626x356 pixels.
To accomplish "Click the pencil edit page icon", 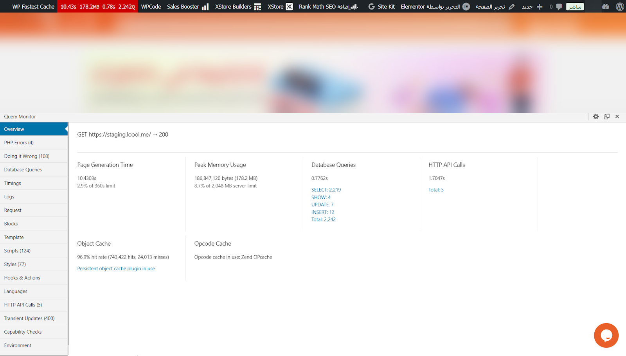I will point(511,7).
